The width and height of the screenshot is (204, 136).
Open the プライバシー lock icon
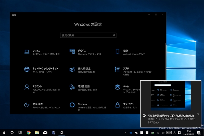click(118, 105)
